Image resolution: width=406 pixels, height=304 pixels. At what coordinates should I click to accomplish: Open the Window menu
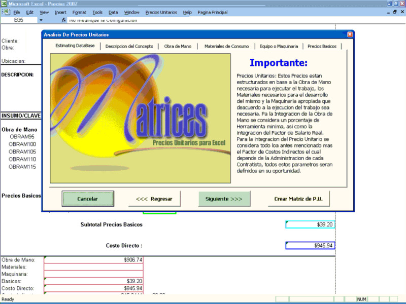(131, 12)
